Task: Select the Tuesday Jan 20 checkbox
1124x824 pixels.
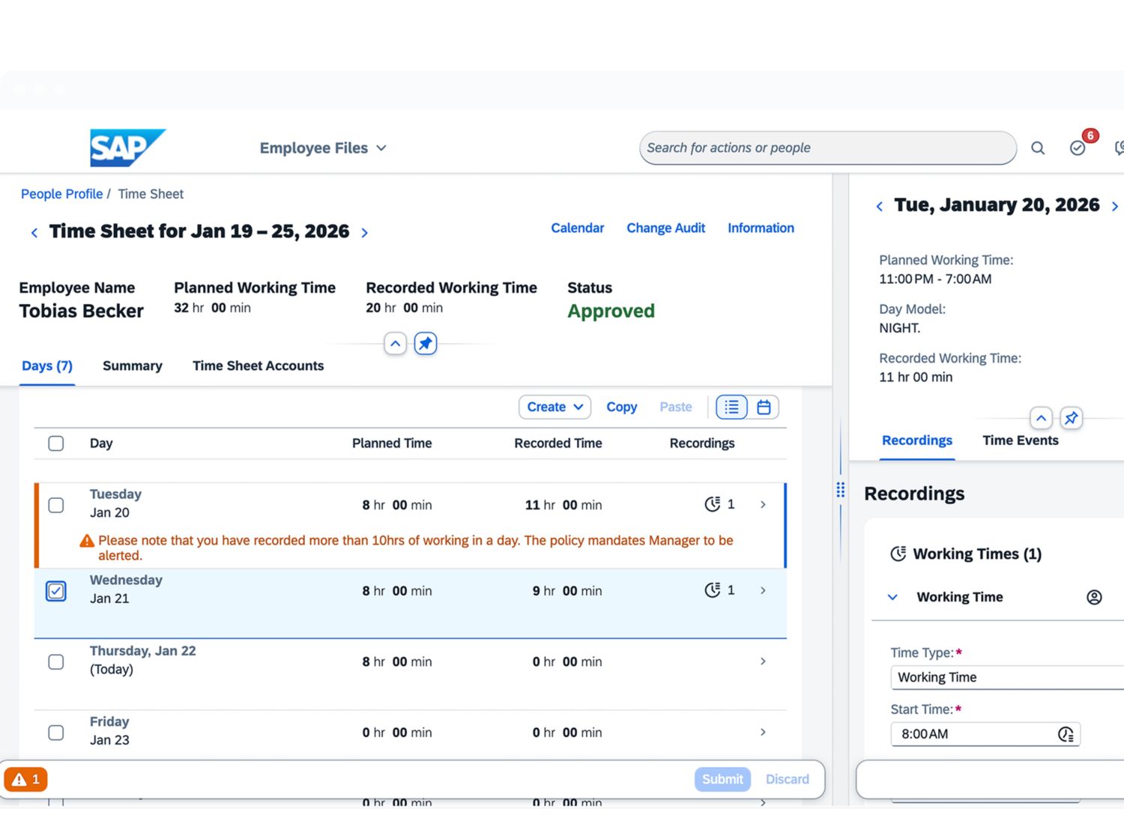Action: click(56, 505)
